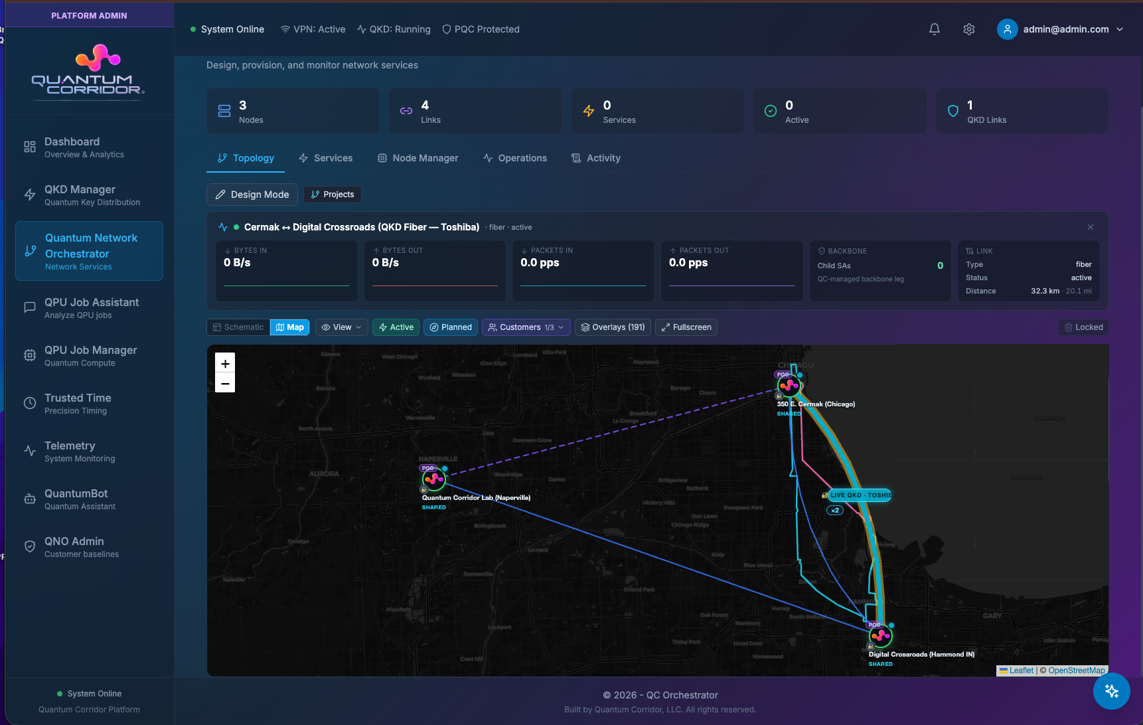Toggle Fullscreen map
Image resolution: width=1143 pixels, height=725 pixels.
(686, 327)
